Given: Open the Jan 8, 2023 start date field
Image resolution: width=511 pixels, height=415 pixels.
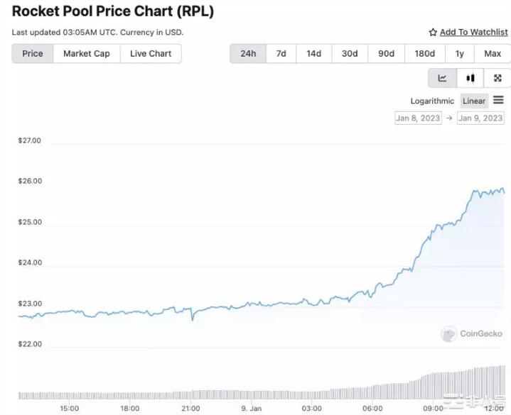Looking at the screenshot, I should [x=418, y=118].
